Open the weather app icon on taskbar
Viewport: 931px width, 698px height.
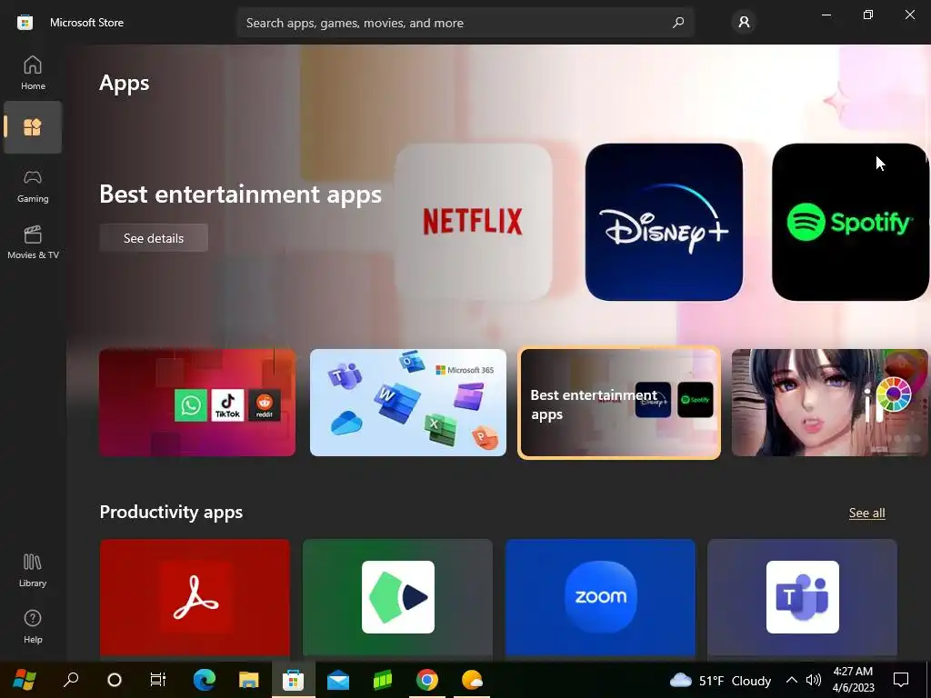[472, 680]
